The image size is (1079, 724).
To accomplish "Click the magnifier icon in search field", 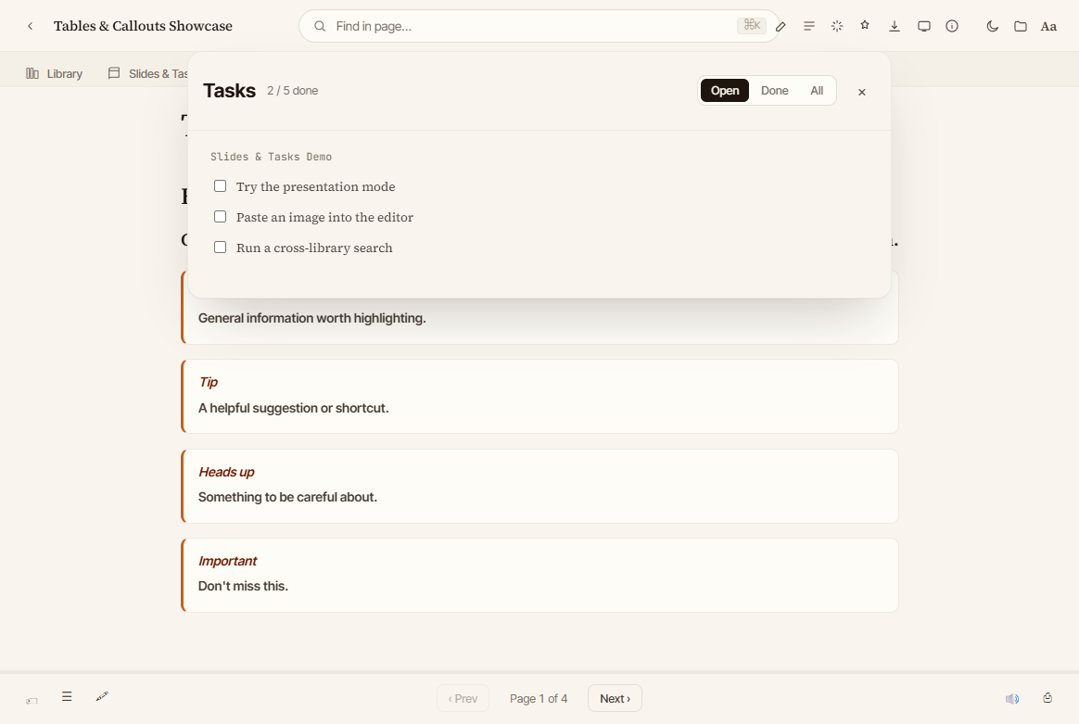I will (320, 26).
